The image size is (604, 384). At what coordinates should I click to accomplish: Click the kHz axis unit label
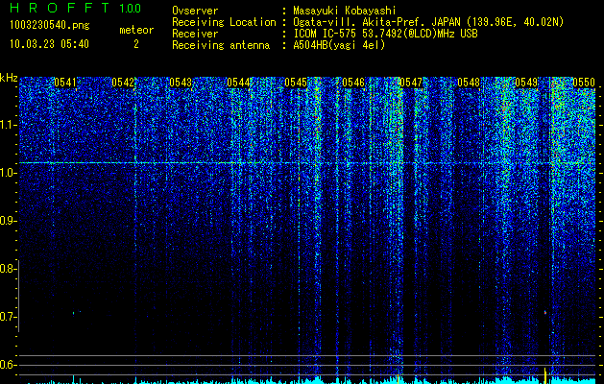point(9,78)
